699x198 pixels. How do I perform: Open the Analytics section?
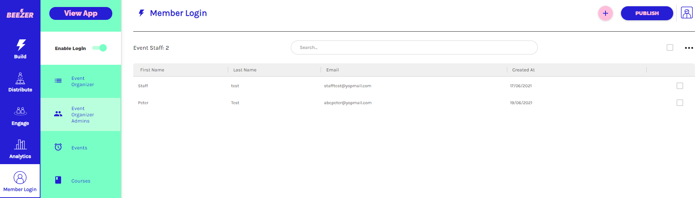click(x=20, y=149)
